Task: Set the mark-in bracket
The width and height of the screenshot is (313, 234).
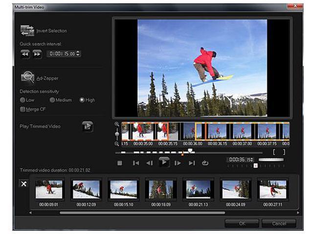Action: (274, 152)
